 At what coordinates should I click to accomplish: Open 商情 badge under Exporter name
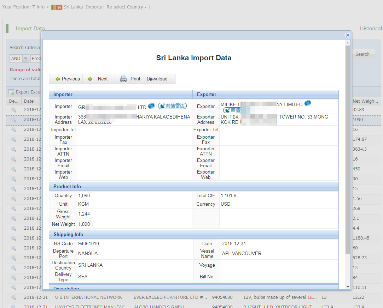(232, 110)
